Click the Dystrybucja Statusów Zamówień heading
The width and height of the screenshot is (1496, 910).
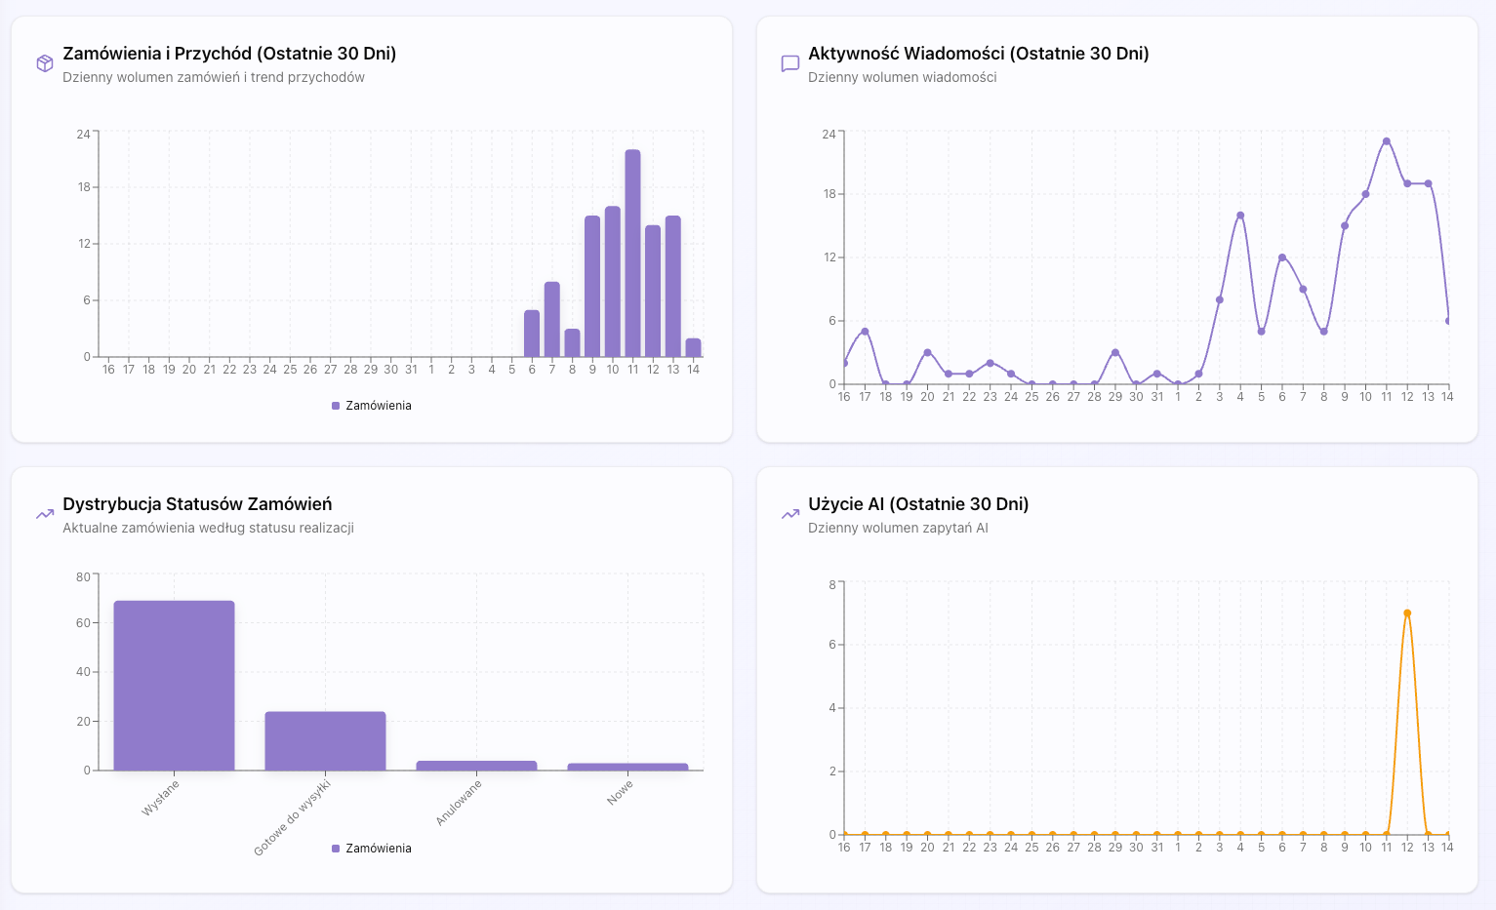click(x=197, y=504)
